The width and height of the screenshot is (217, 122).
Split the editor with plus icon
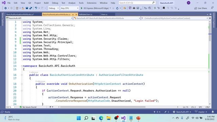[210, 18]
